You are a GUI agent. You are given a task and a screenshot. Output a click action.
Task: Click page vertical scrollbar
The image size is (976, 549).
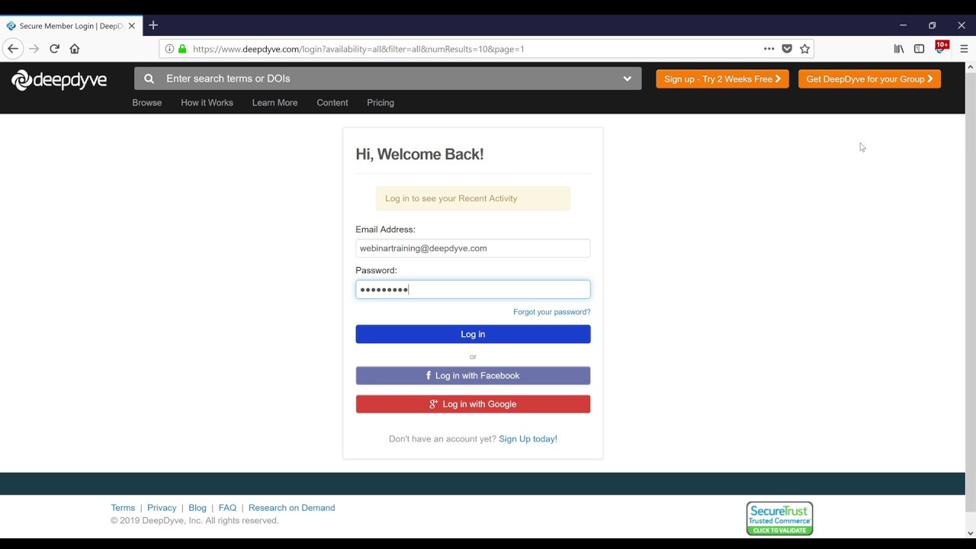[970, 292]
